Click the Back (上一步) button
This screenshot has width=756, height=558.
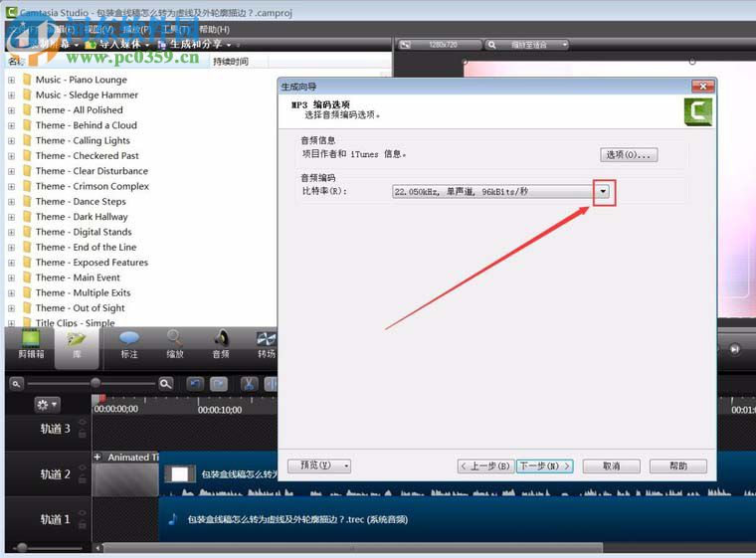click(x=485, y=465)
